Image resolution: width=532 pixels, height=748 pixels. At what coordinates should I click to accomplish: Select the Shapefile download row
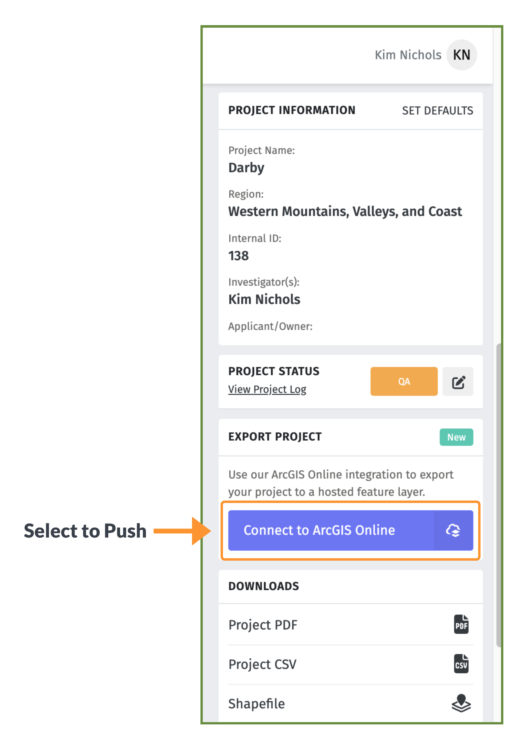[350, 703]
